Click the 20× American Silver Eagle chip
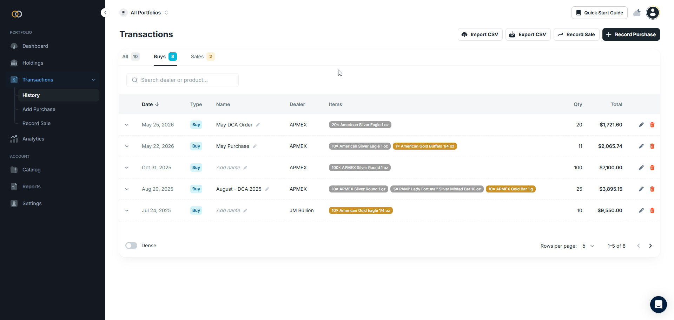 [x=360, y=125]
